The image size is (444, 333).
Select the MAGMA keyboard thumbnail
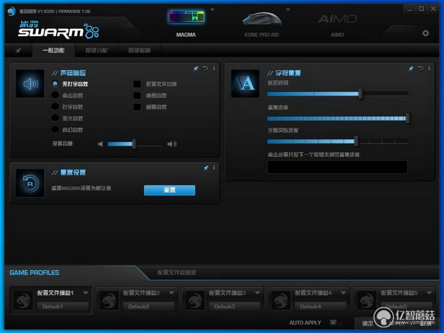(x=186, y=17)
